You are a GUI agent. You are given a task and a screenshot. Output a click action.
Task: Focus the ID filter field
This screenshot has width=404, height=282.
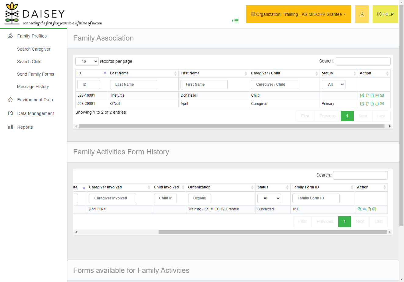(89, 84)
